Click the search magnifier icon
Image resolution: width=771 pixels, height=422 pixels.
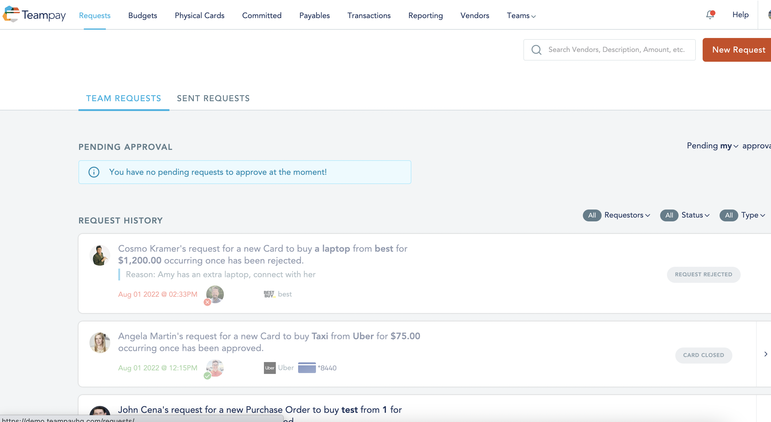[536, 50]
